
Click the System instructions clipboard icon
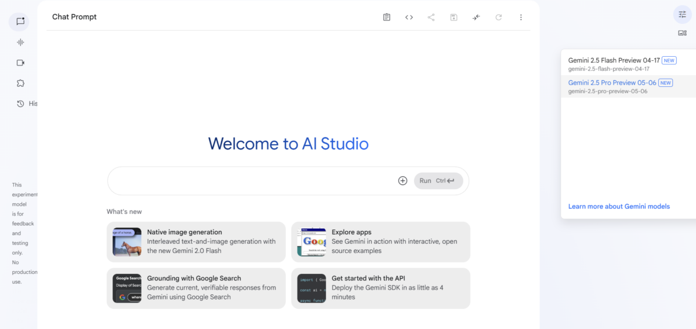(x=387, y=17)
